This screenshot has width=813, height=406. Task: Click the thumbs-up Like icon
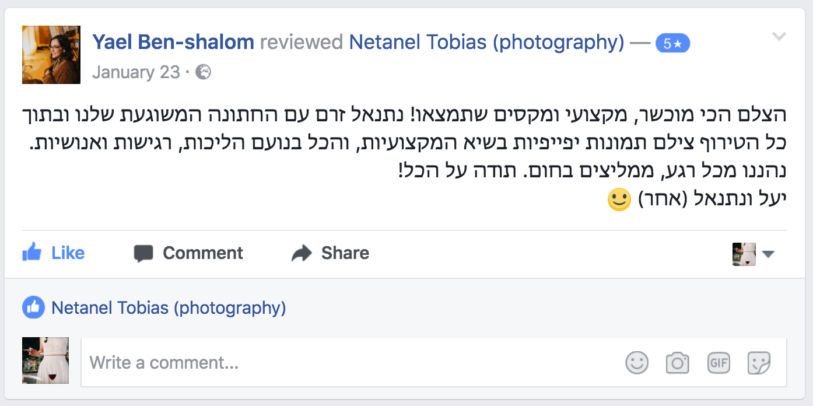coord(32,253)
